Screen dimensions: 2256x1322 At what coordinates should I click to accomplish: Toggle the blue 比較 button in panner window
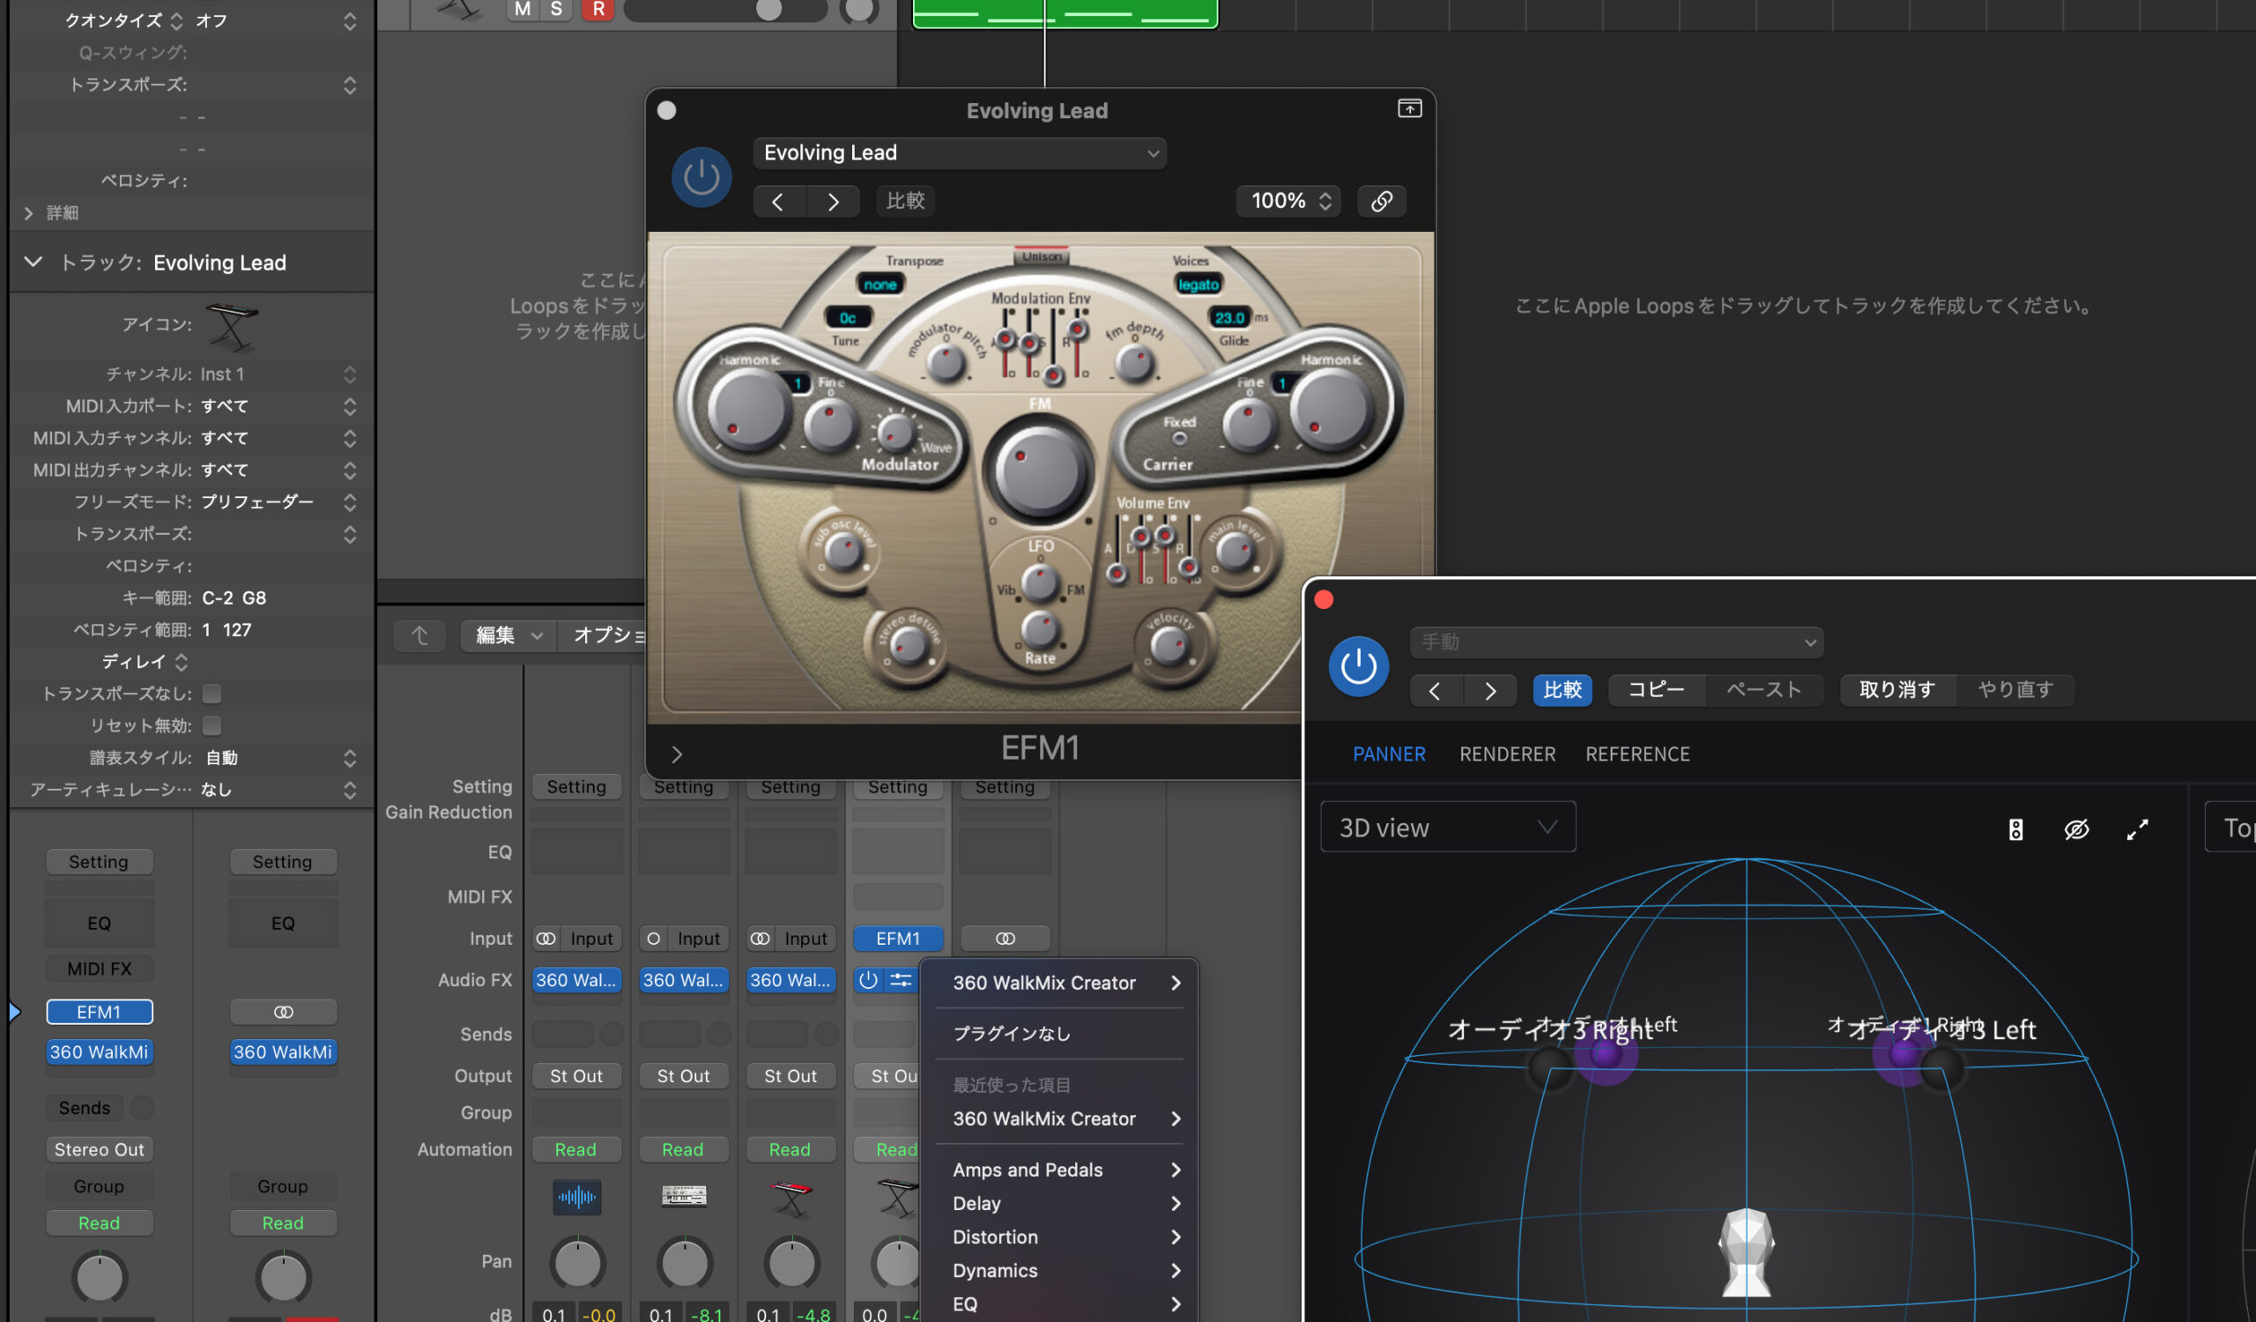[x=1562, y=690]
